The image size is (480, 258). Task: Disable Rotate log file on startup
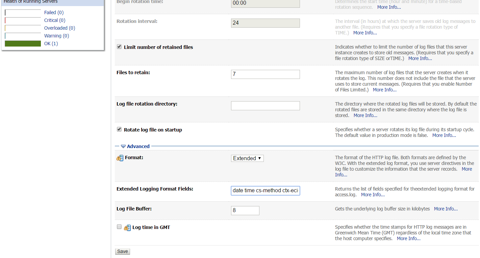tap(119, 129)
